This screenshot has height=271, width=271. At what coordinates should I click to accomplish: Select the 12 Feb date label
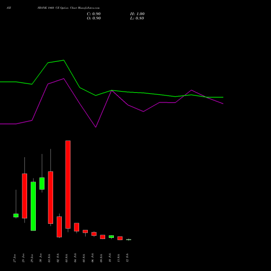pyautogui.click(x=127, y=258)
